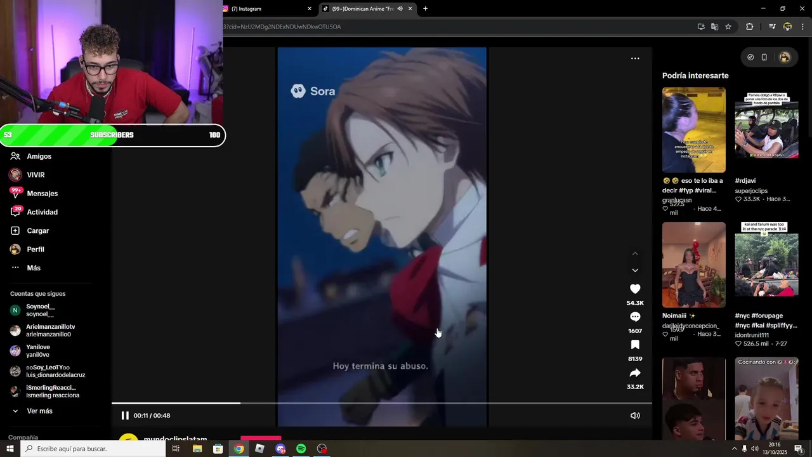
Task: Open the Noimaiii recommended video thumbnail
Action: [694, 265]
